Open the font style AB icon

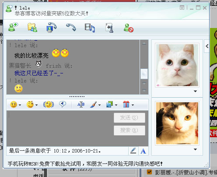pos(81,104)
